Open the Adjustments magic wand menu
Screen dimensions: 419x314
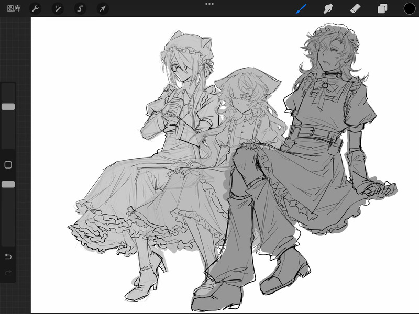pyautogui.click(x=58, y=8)
